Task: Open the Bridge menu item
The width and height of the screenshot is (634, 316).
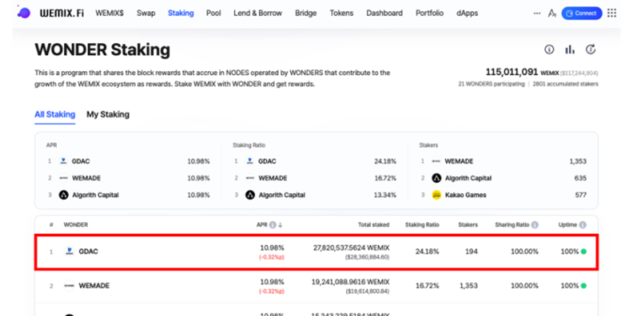Action: click(x=306, y=13)
